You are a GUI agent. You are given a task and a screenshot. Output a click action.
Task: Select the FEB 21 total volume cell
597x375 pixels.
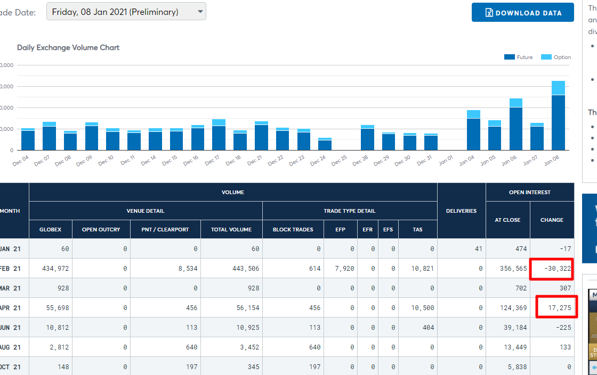click(x=231, y=269)
